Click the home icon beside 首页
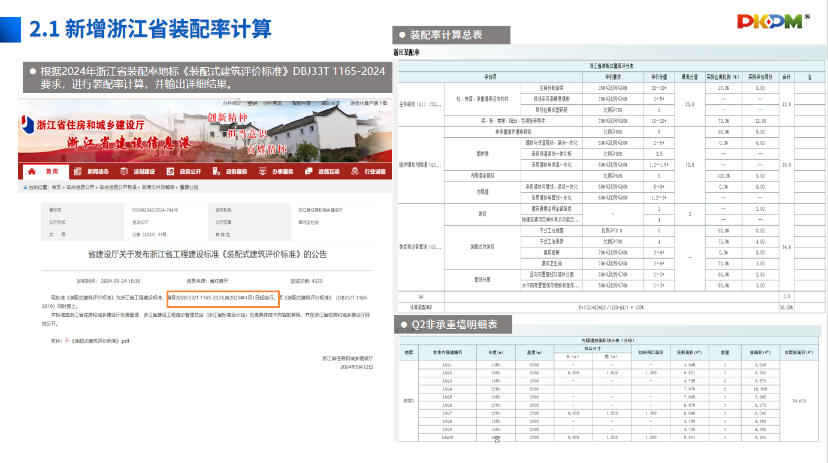 (32, 171)
